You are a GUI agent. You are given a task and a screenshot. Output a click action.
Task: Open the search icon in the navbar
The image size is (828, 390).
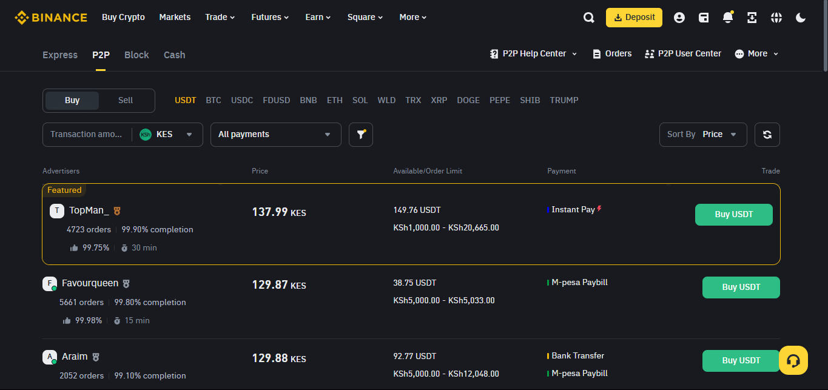tap(588, 17)
